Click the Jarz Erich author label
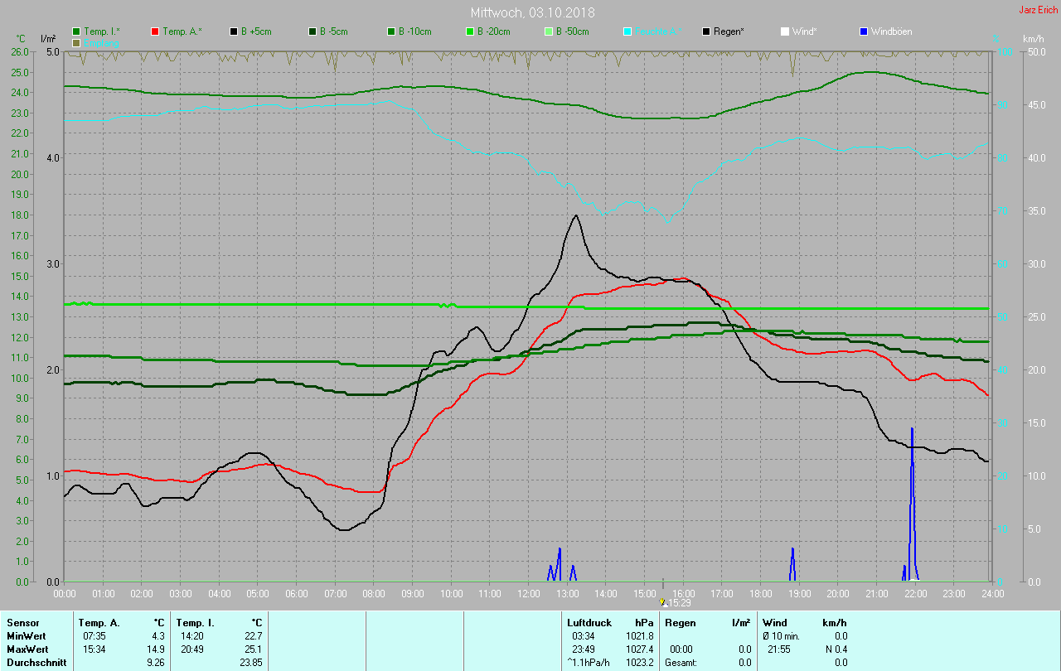Screen dimensions: 1061x671 (1038, 10)
